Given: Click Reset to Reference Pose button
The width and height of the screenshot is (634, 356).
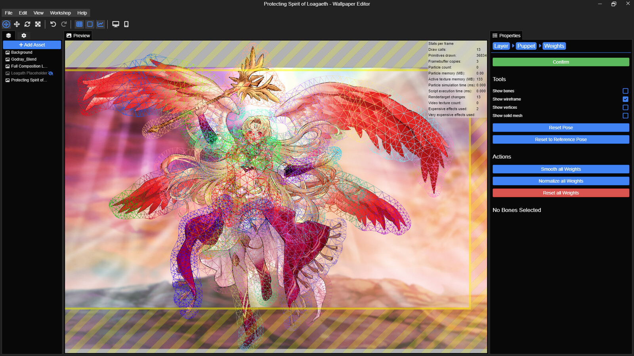Looking at the screenshot, I should 561,140.
